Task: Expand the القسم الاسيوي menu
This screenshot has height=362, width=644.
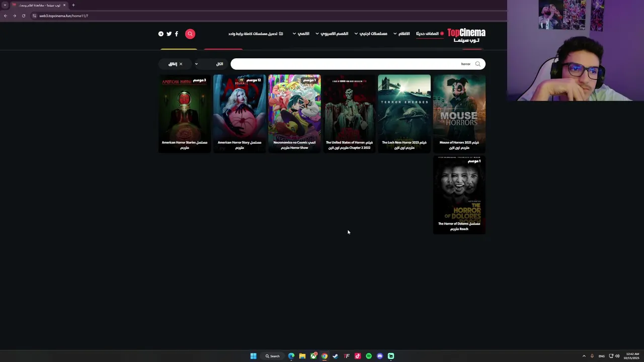Action: 332,34
